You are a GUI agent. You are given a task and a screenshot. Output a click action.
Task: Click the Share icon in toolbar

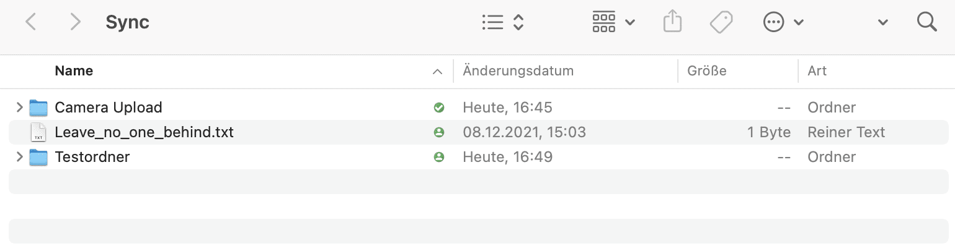pyautogui.click(x=672, y=22)
